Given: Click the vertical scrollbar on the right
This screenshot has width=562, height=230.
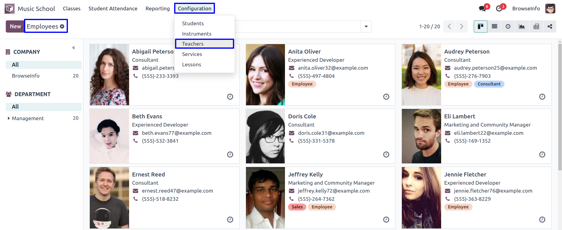Looking at the screenshot, I should pos(560,106).
